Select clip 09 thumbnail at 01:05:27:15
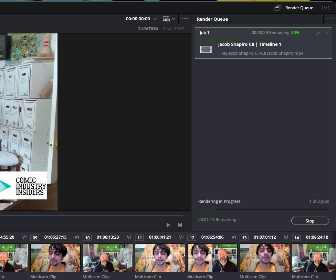This screenshot has height=280, width=336. (55, 258)
